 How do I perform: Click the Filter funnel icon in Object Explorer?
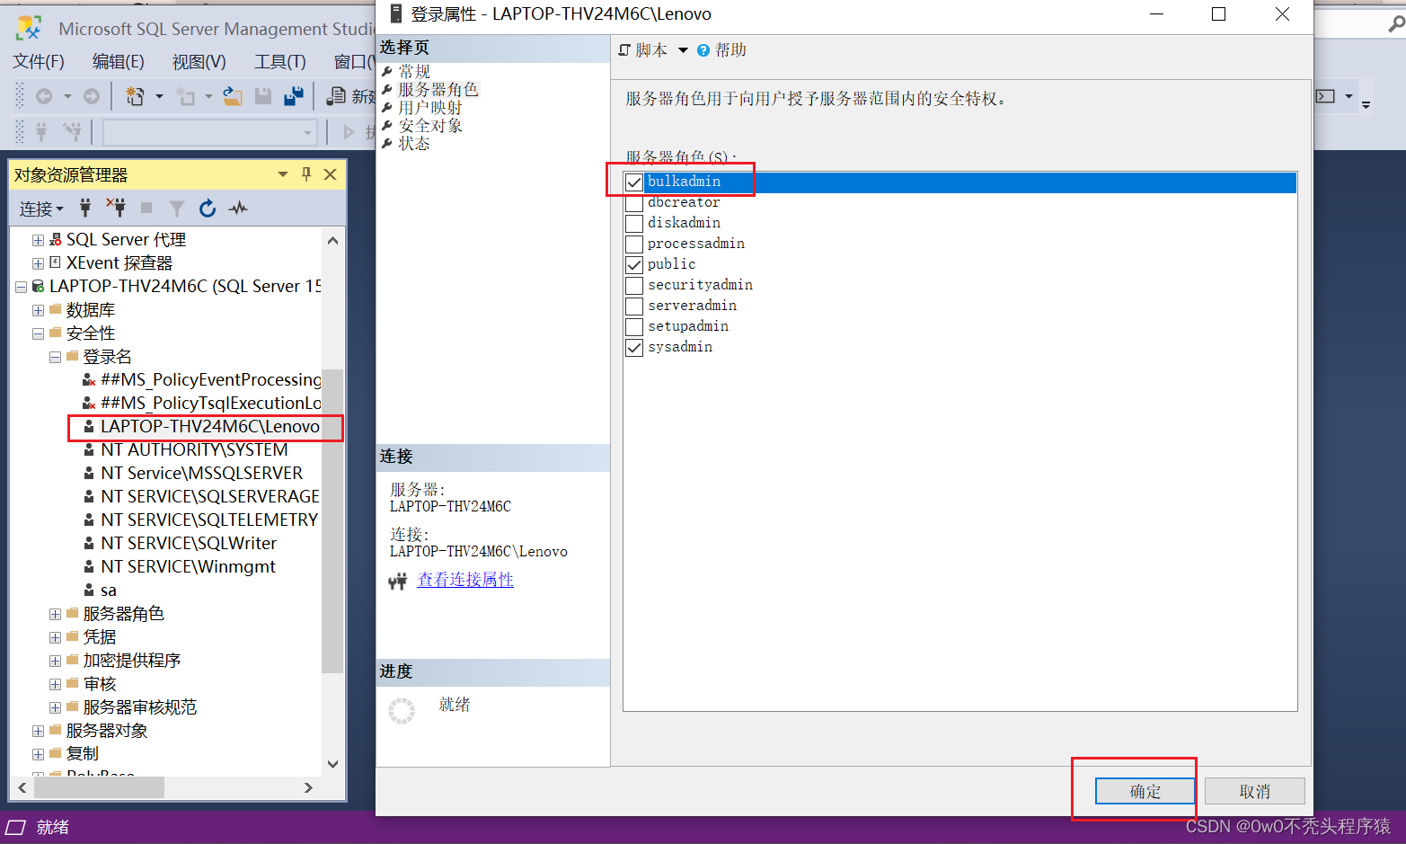click(177, 209)
